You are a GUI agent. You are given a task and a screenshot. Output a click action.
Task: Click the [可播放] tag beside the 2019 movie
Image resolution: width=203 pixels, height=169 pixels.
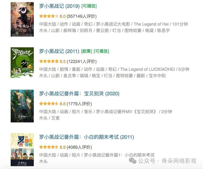[x=89, y=6]
